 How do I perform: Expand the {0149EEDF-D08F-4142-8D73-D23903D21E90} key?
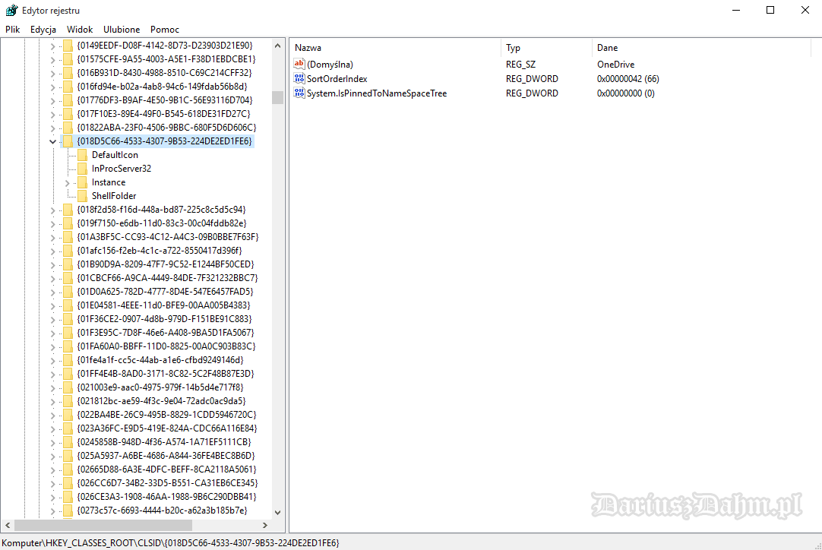[x=52, y=46]
